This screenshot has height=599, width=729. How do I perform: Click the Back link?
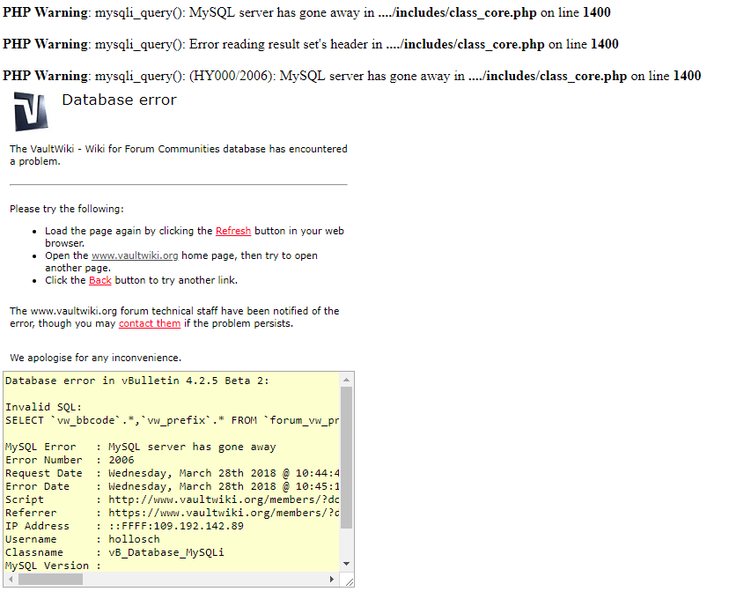coord(100,280)
